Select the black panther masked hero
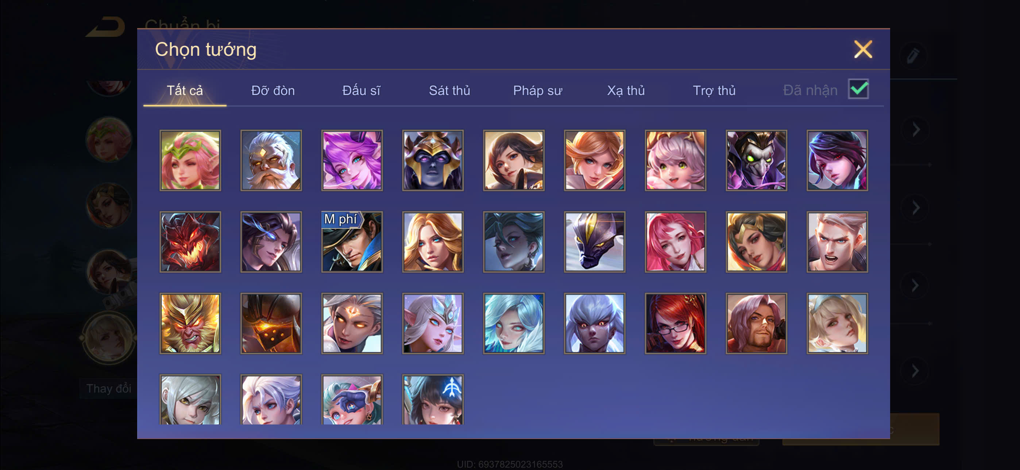Screen dimensions: 1020x470 point(595,242)
